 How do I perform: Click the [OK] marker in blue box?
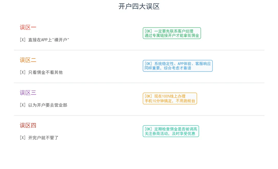pyautogui.click(x=149, y=64)
